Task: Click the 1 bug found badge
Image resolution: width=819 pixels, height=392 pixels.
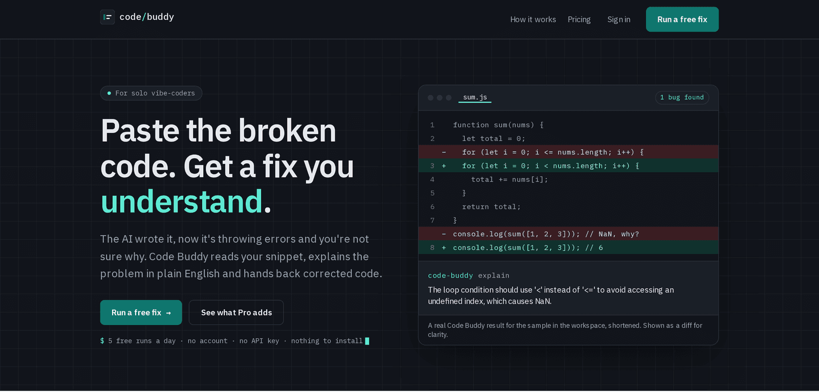Action: [682, 97]
